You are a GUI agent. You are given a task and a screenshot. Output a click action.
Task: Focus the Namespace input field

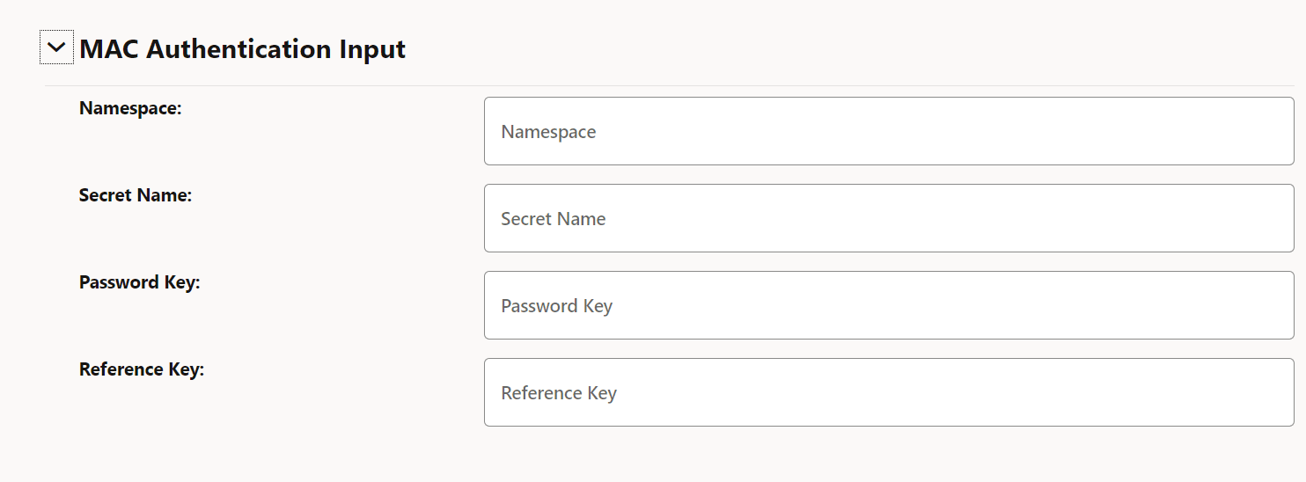click(889, 131)
